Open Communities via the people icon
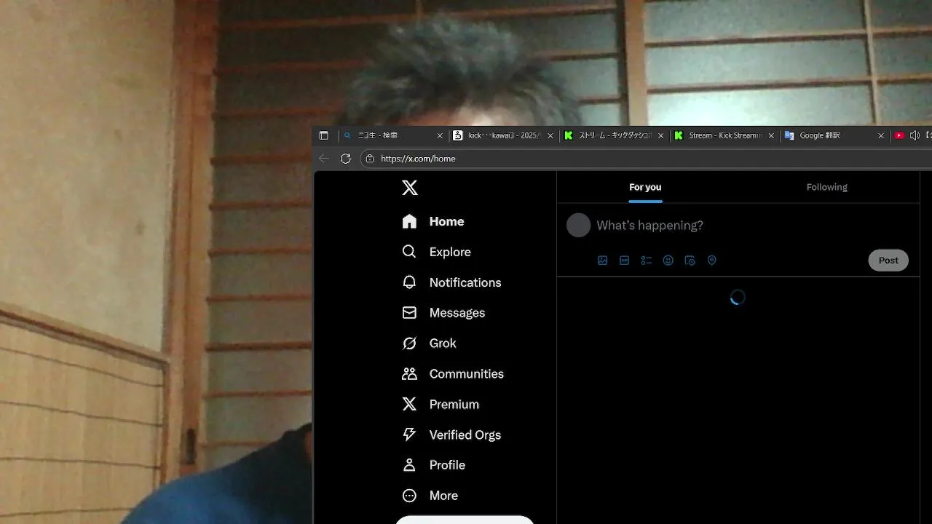Viewport: 932px width, 524px height. pyautogui.click(x=409, y=373)
